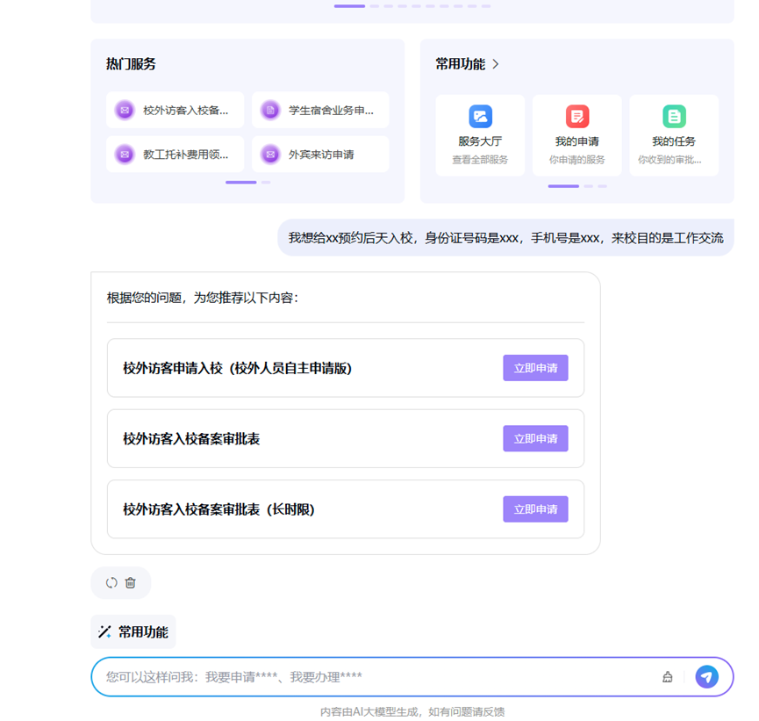Select 外宾来访申请 service

(x=320, y=155)
